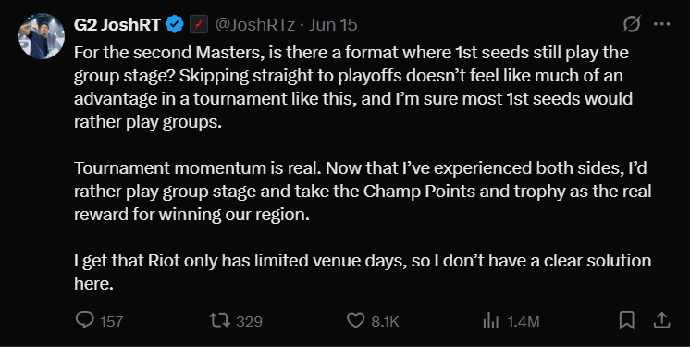Click the red affiliate badge beside the name

(x=199, y=24)
